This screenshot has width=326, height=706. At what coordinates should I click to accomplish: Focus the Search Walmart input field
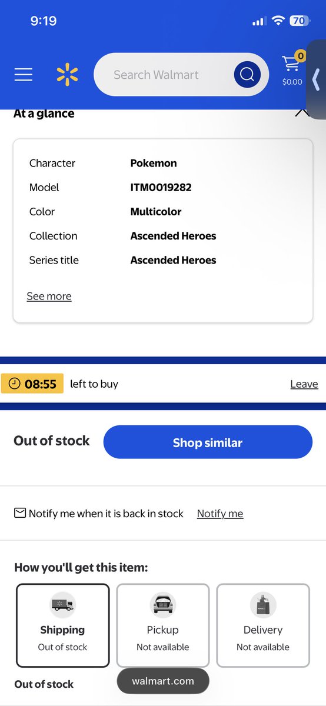tap(165, 75)
